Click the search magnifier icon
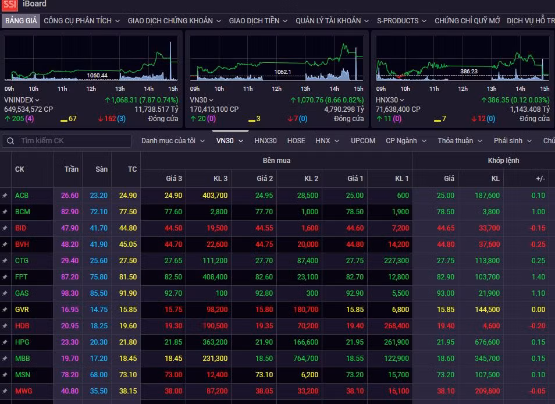 coord(10,141)
